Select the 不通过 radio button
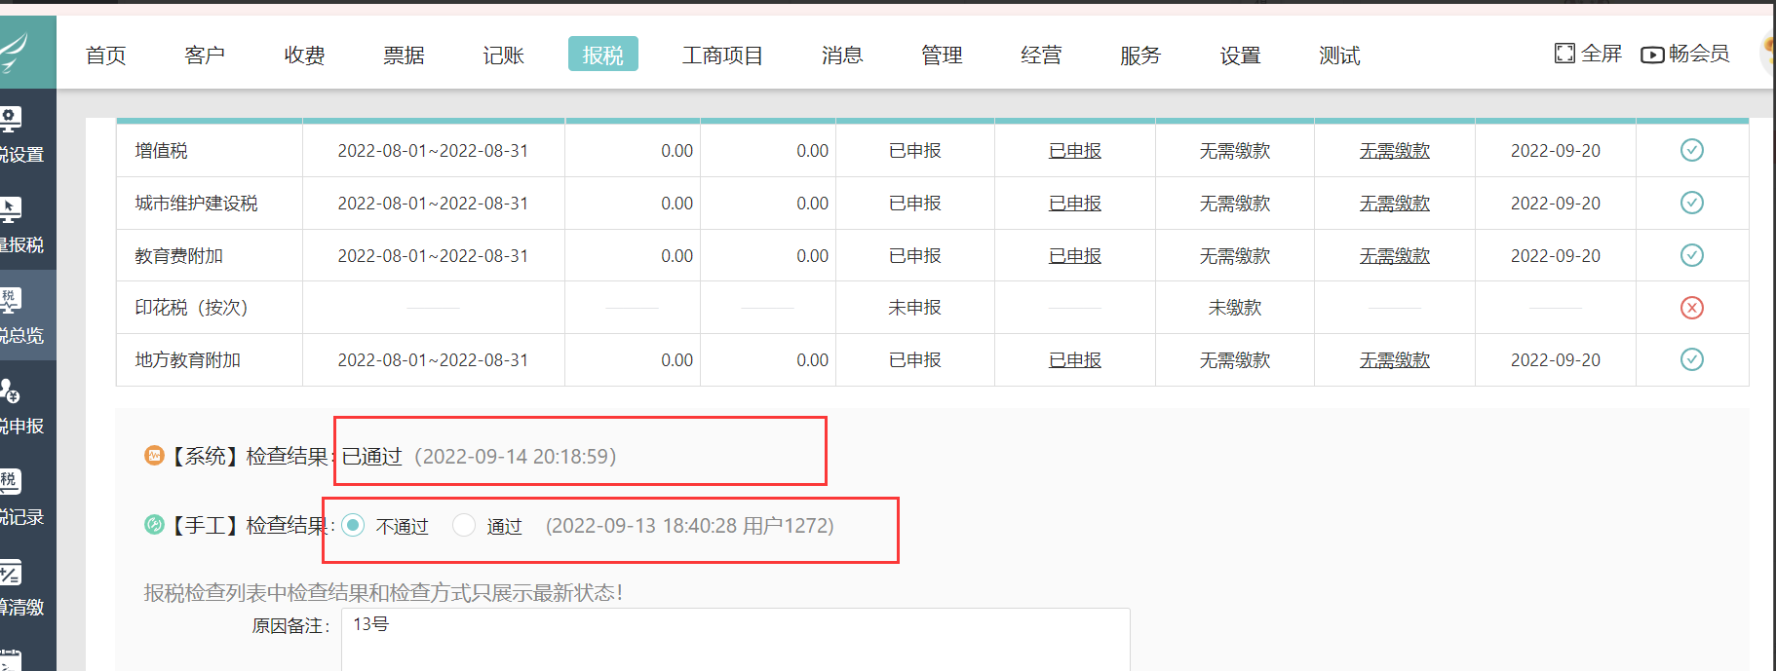The height and width of the screenshot is (671, 1776). pos(353,525)
